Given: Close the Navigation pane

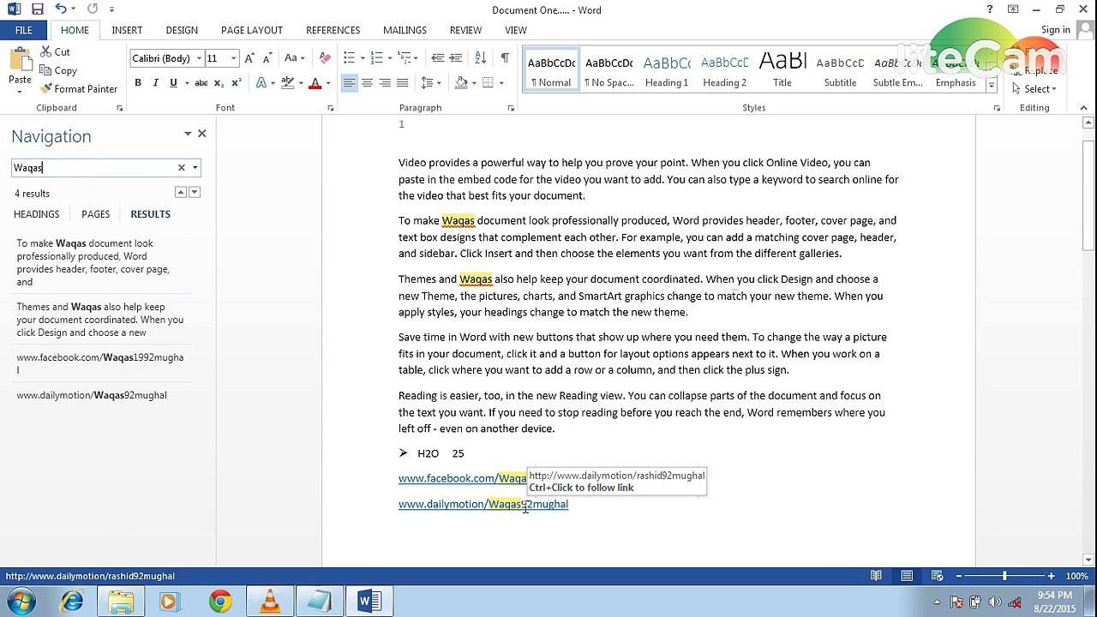Looking at the screenshot, I should [x=202, y=134].
